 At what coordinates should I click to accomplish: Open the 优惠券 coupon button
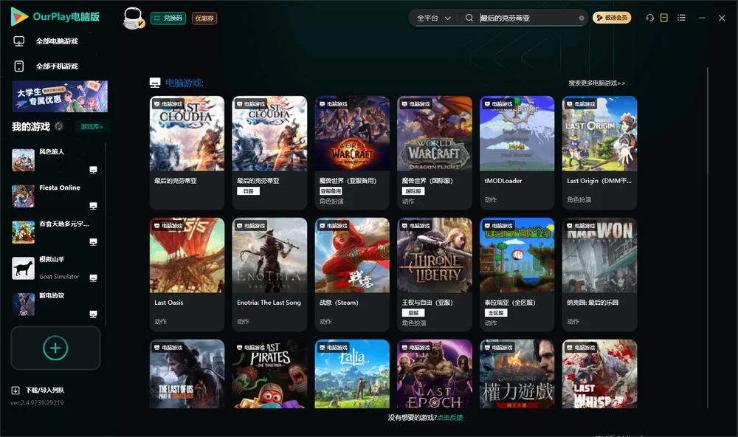[204, 18]
